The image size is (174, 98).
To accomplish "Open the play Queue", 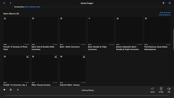I will coord(153,90).
